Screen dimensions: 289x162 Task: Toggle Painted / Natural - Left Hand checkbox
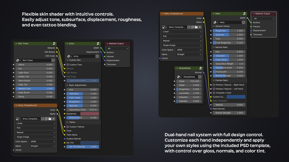[x=214, y=89]
